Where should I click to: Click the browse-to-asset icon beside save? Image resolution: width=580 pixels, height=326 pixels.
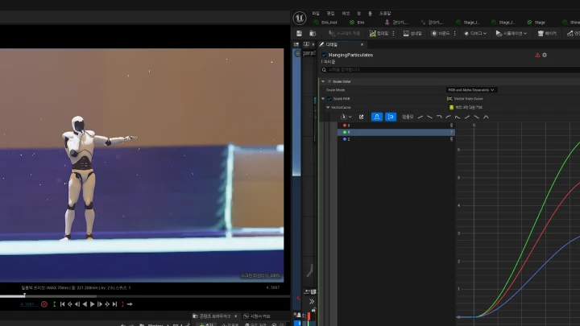(313, 33)
